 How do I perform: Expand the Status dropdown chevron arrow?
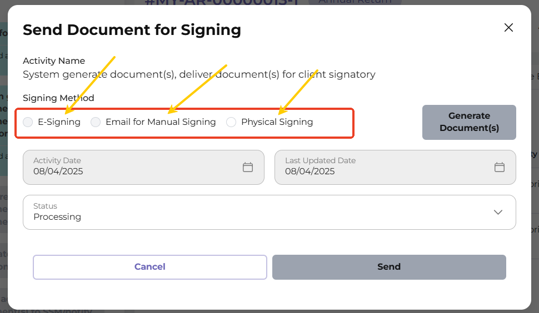point(498,212)
